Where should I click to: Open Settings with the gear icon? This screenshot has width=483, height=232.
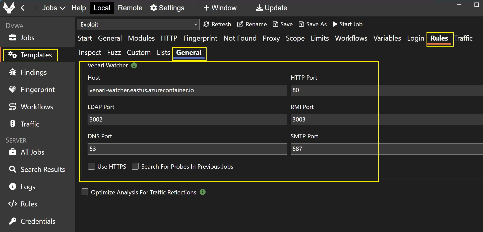(153, 8)
